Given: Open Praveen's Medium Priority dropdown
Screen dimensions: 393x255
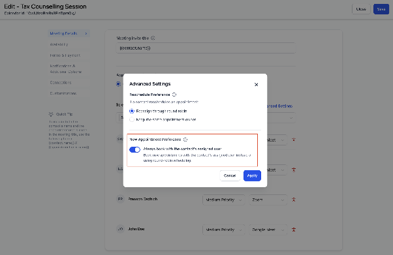Looking at the screenshot, I should coord(223,200).
